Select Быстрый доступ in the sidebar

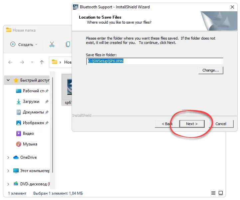tap(27, 80)
